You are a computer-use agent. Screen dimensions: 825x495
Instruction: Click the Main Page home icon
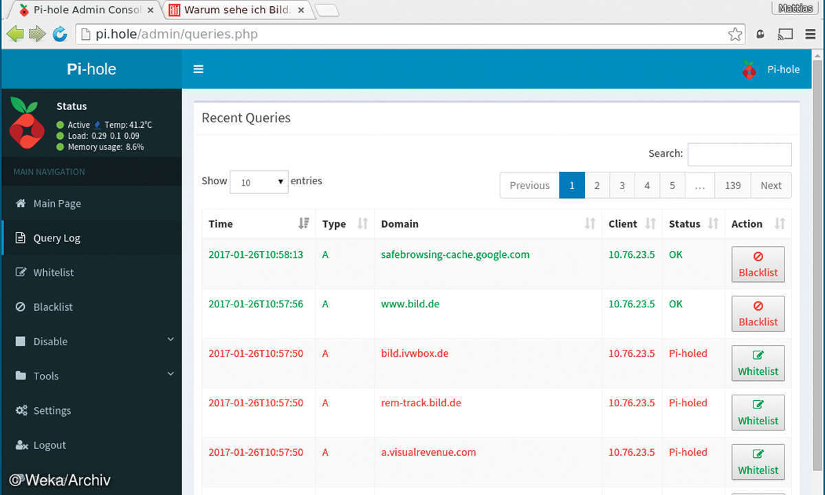(20, 203)
